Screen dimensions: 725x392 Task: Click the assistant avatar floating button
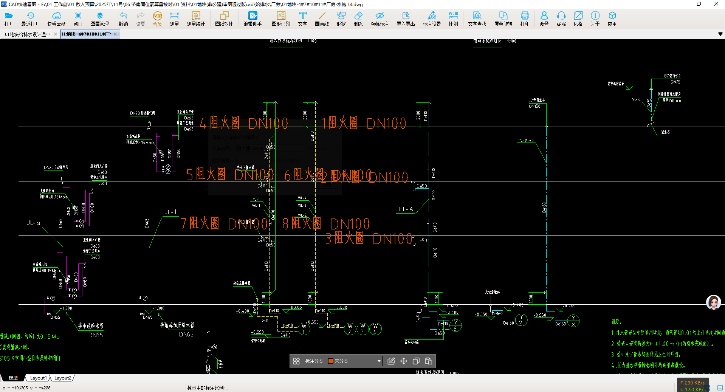pyautogui.click(x=714, y=302)
